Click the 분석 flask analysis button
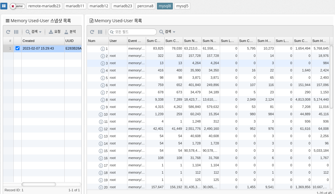 (70, 32)
